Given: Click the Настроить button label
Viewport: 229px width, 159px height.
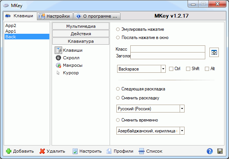Looking at the screenshot, I should (x=90, y=151).
